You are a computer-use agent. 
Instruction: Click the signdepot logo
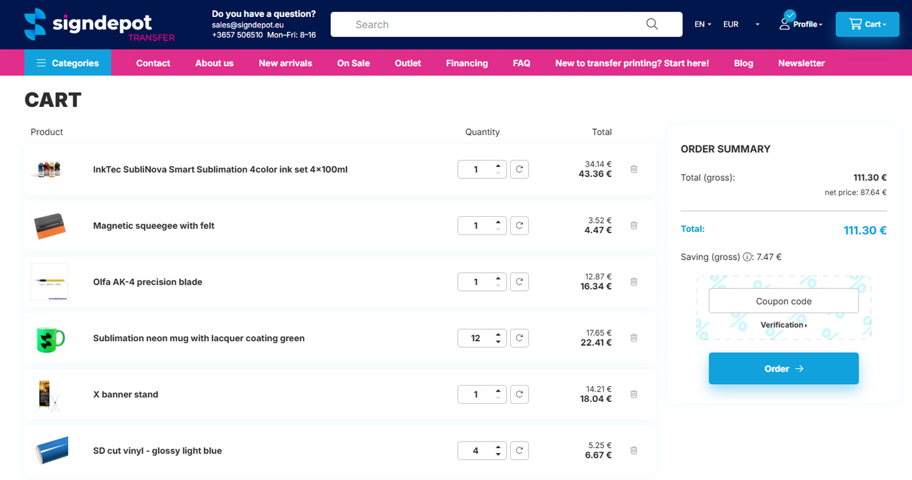tap(99, 25)
